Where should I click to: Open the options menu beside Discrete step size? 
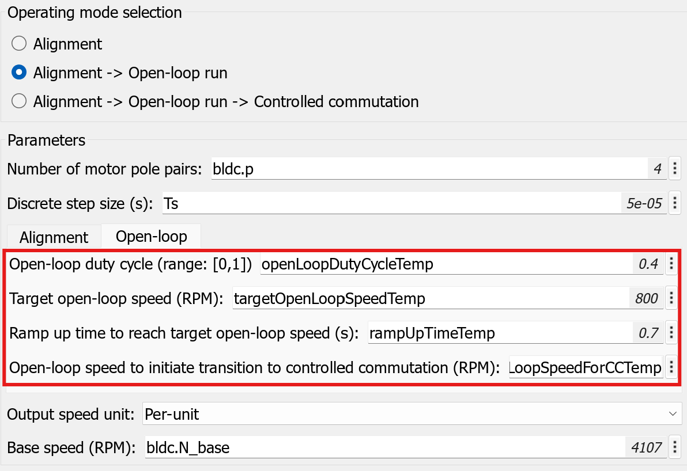pos(674,203)
